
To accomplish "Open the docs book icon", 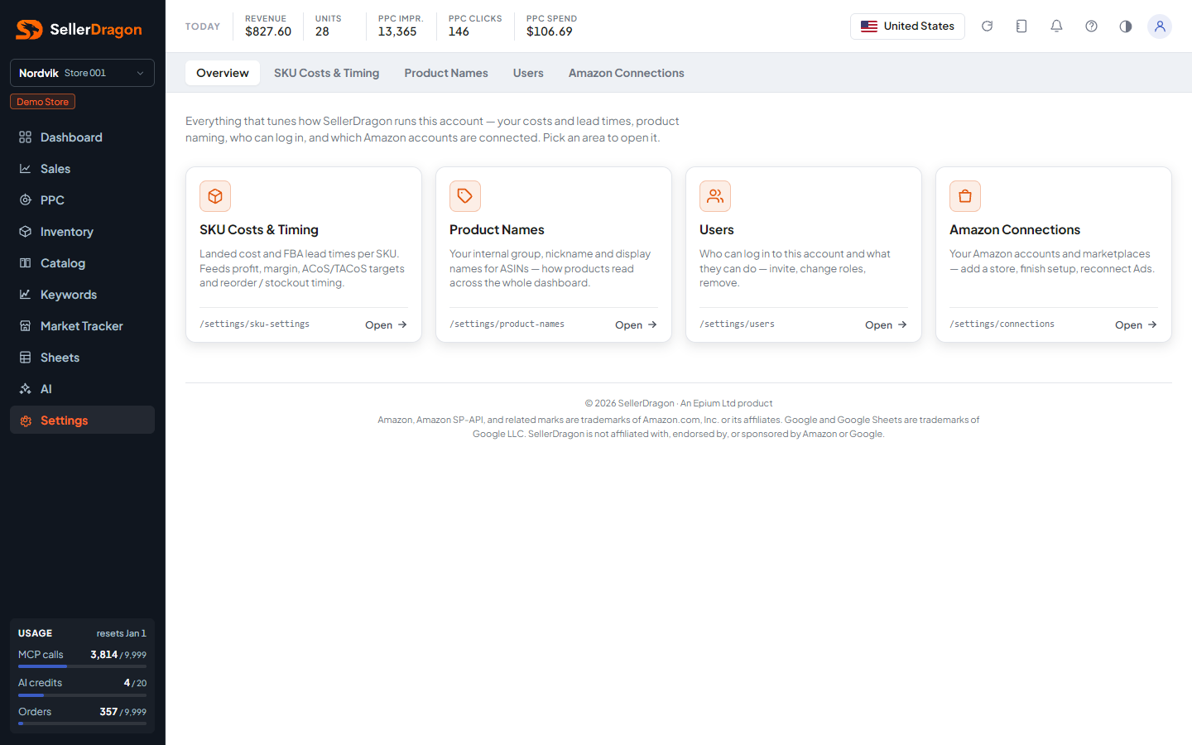I will [1021, 26].
